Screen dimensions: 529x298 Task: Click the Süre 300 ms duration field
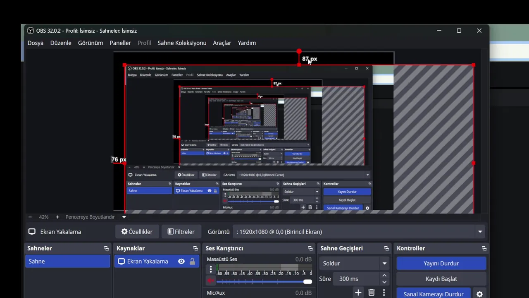coord(356,279)
